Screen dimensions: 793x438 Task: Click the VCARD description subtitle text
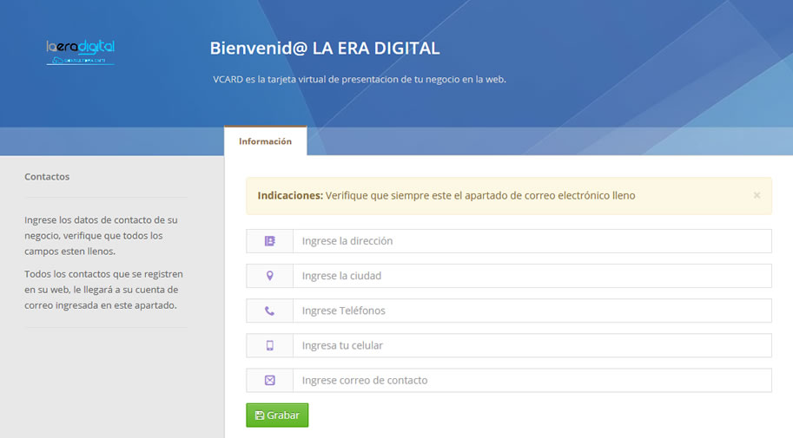(x=359, y=79)
